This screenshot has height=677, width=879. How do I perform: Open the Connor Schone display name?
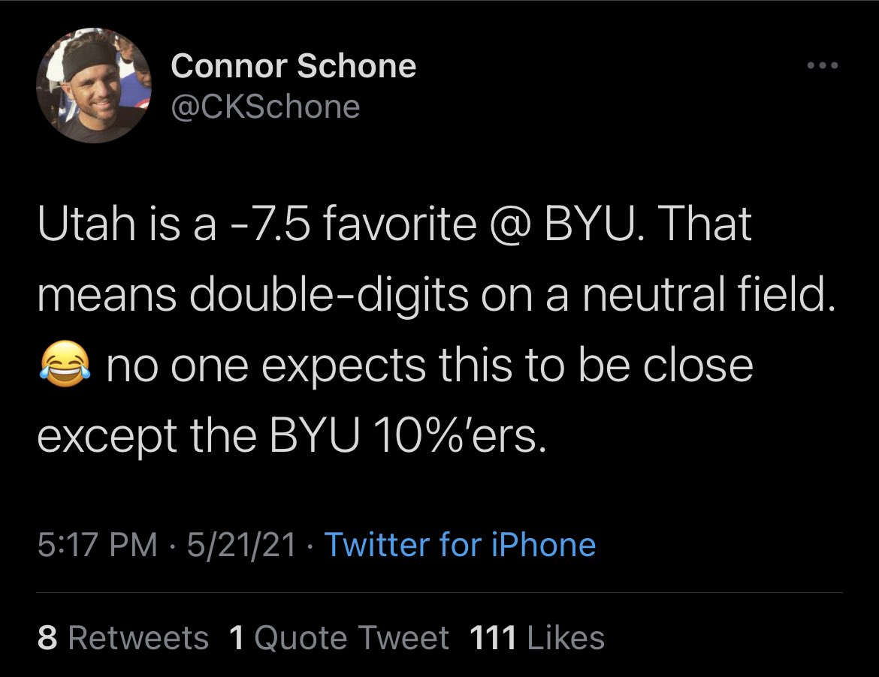coord(293,66)
